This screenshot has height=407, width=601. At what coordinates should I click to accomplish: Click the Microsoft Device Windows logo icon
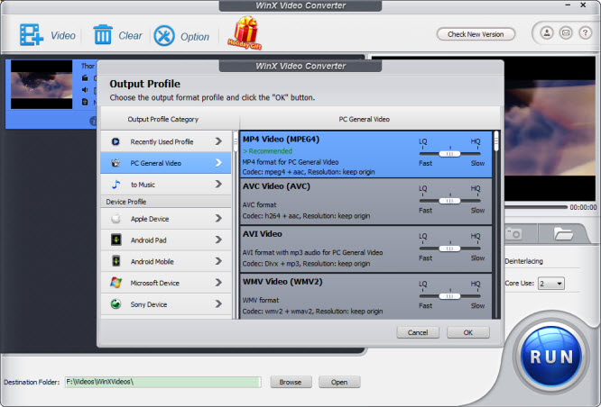[x=116, y=283]
